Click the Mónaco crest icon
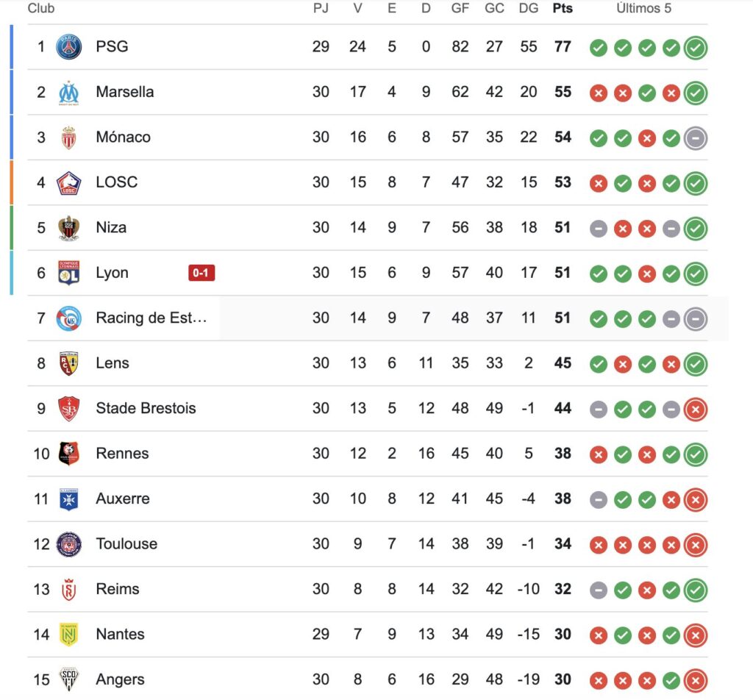753x700 pixels. [x=68, y=137]
